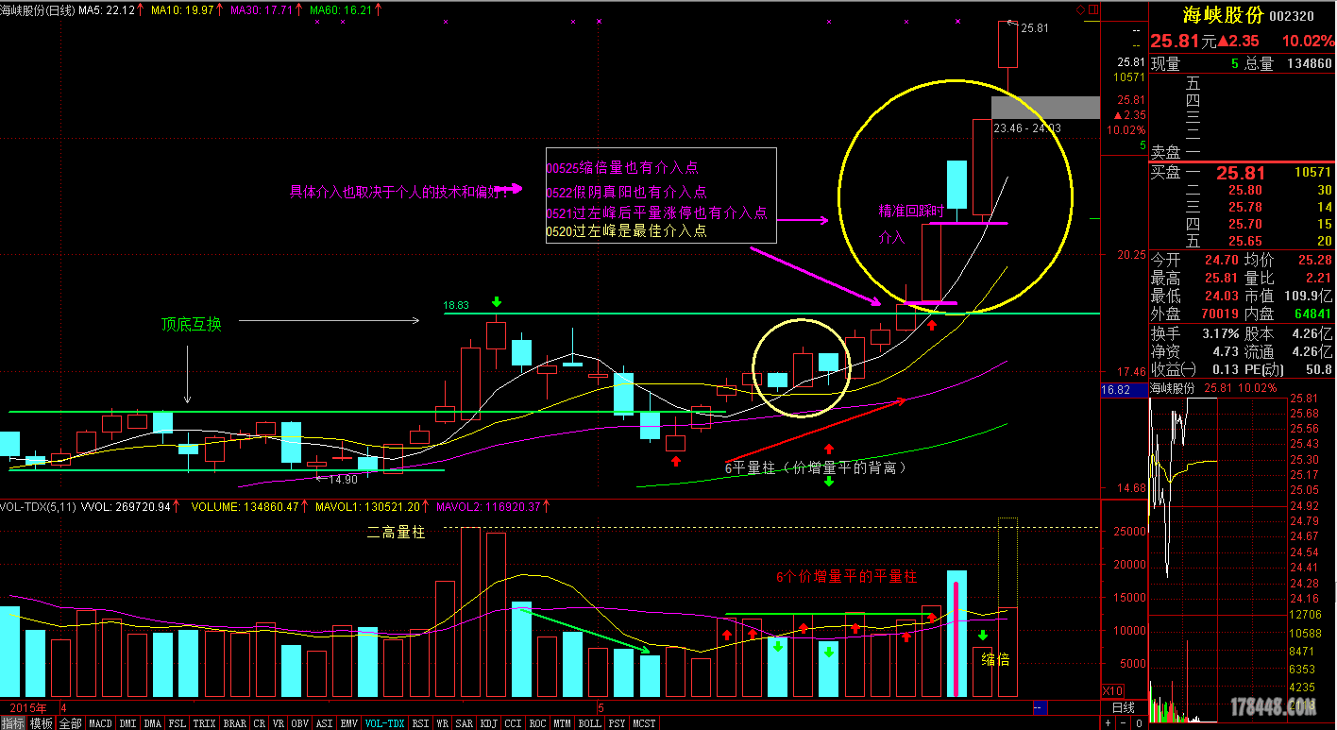Click the MA10: 19.97 indicator label
The width and height of the screenshot is (1337, 730).
182,9
